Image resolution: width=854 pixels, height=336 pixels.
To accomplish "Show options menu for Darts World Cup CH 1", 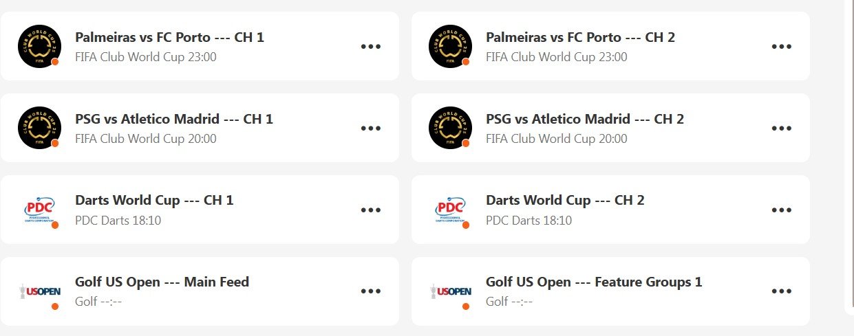I will 371,210.
